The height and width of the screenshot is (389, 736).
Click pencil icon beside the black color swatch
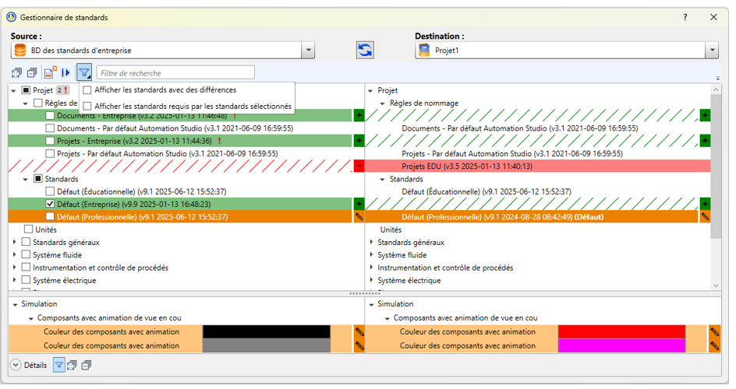pos(359,332)
